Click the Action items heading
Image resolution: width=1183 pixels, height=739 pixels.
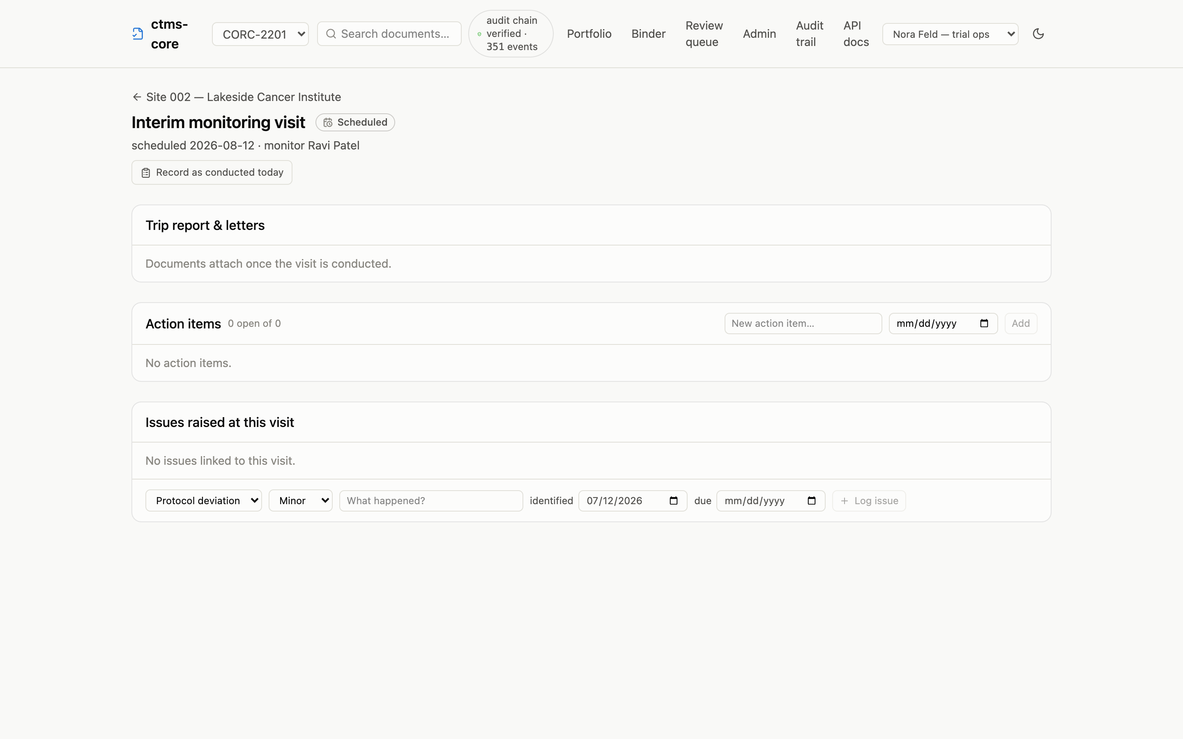183,324
